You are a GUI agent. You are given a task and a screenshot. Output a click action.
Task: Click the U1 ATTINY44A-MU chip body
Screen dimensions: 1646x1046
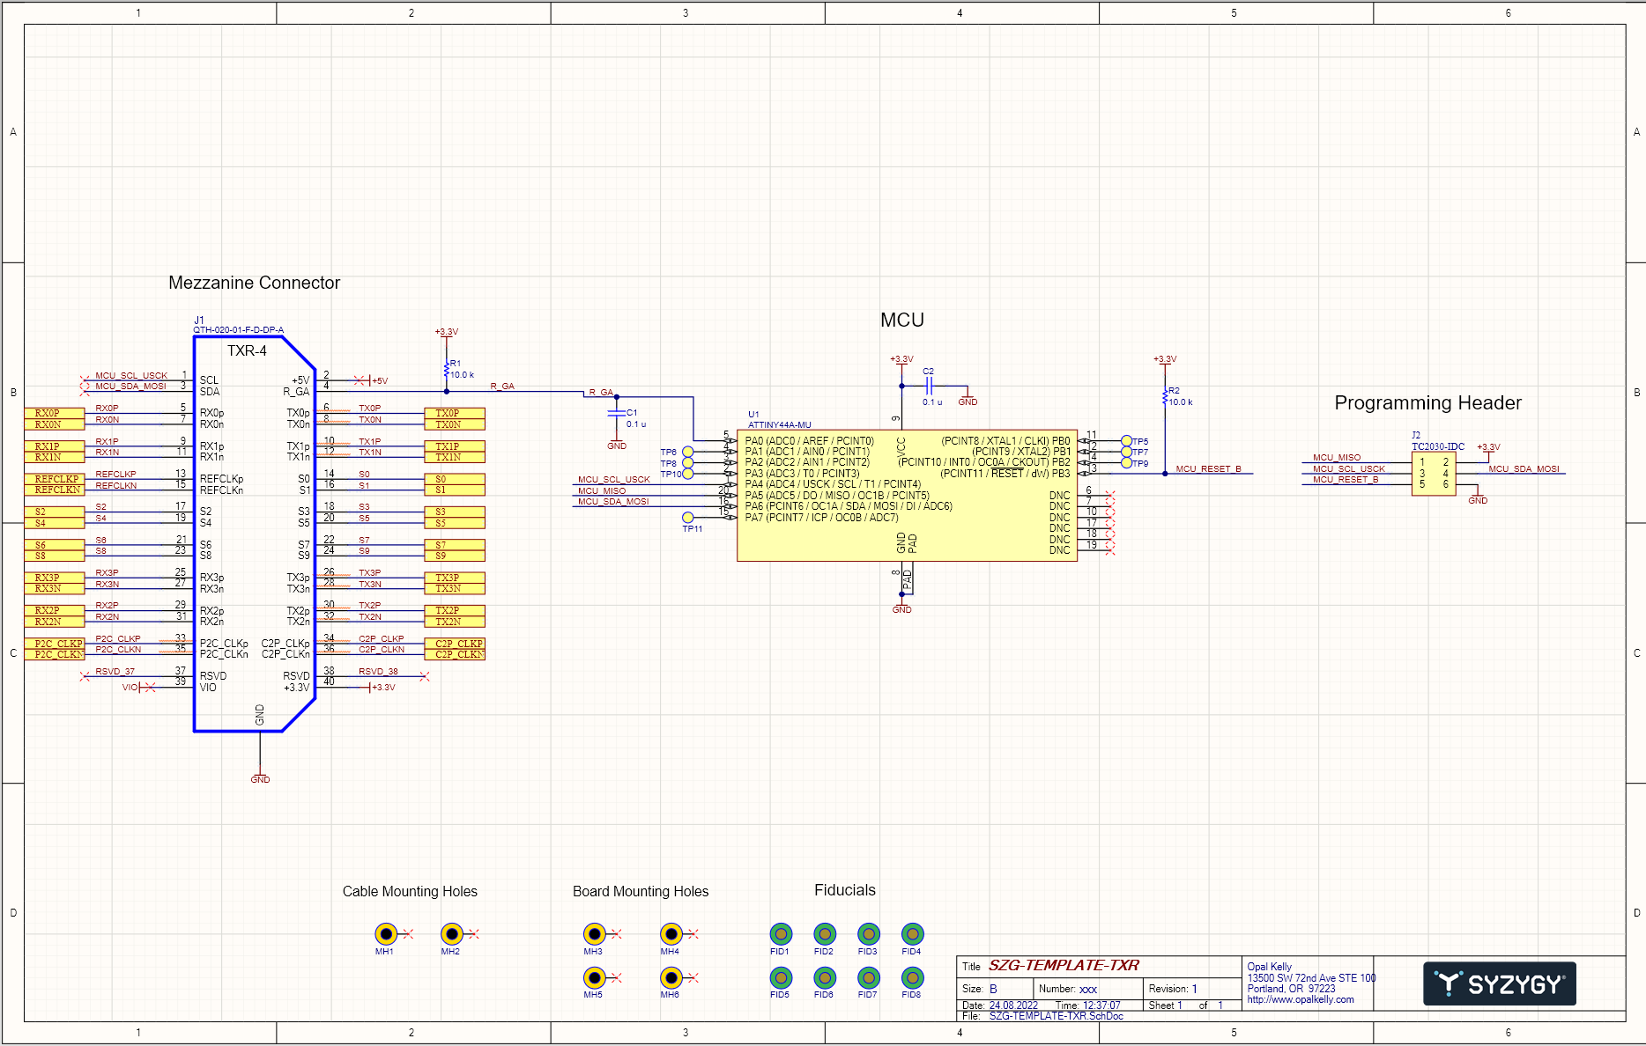[x=907, y=496]
